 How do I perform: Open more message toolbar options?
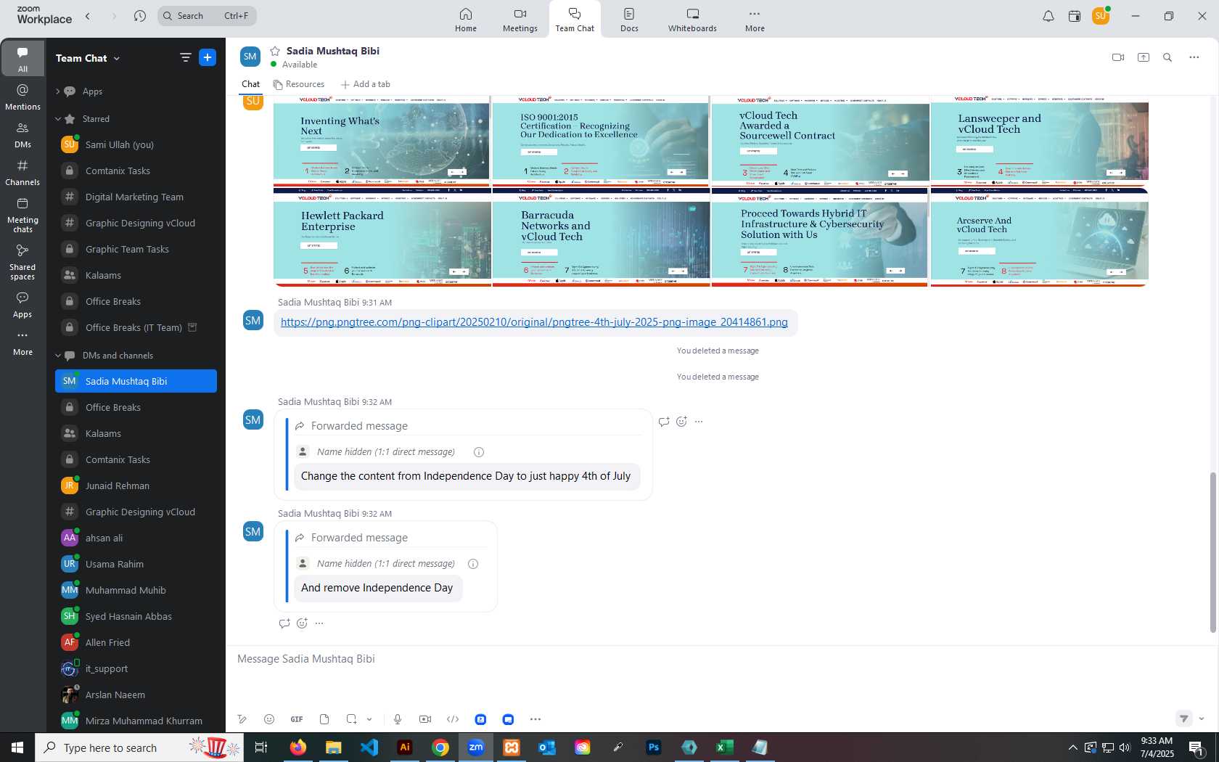(535, 719)
